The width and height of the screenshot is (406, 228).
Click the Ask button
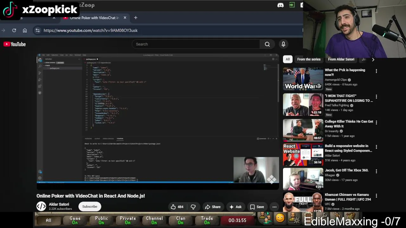coord(235,207)
